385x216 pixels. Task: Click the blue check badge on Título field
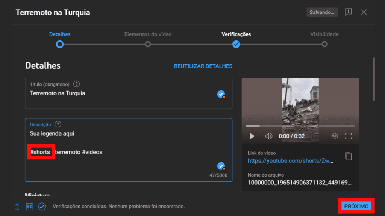pos(221,94)
